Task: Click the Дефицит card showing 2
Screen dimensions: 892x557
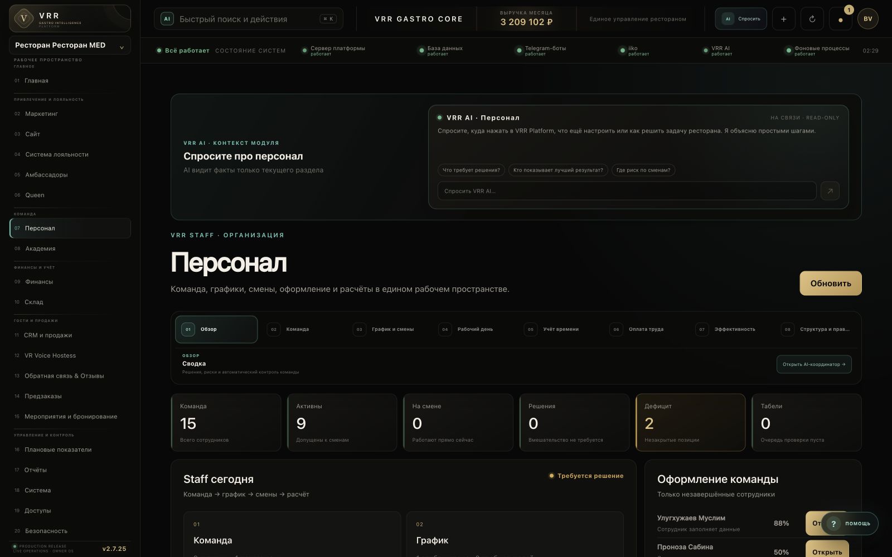Action: tap(690, 423)
